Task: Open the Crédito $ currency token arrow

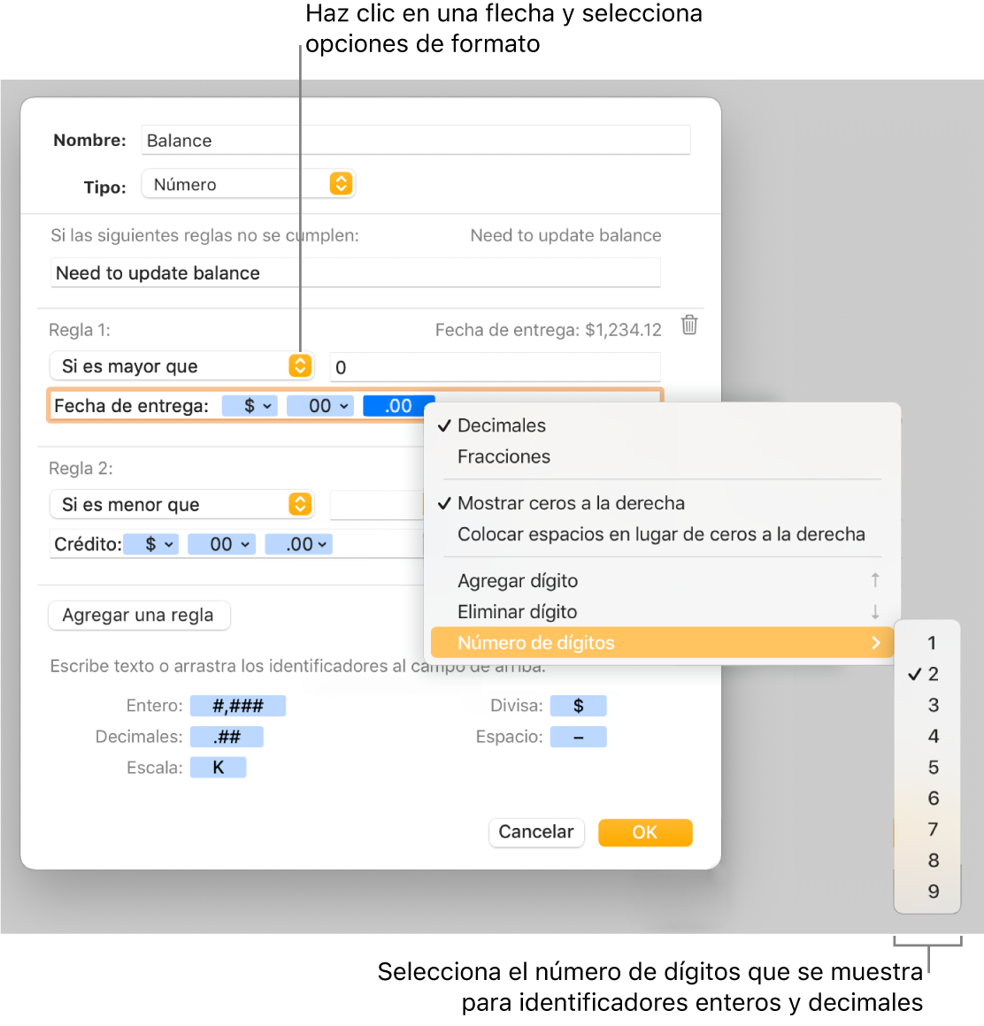Action: [167, 545]
